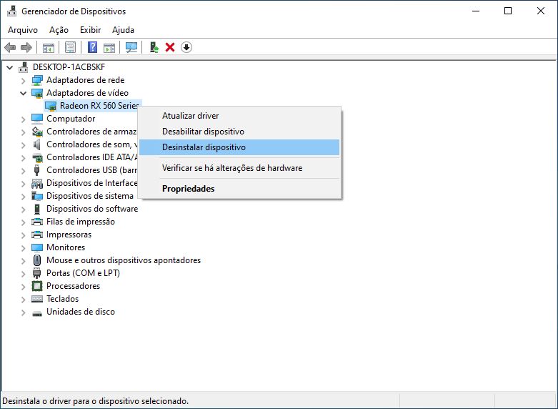Click the Device Manager title bar icon
Screen dimensions: 558x409
pos(11,11)
